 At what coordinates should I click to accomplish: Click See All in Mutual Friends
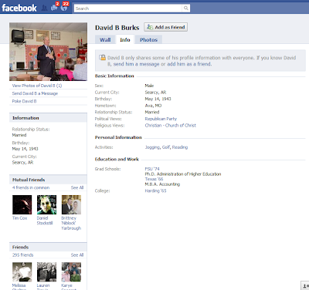[77, 187]
